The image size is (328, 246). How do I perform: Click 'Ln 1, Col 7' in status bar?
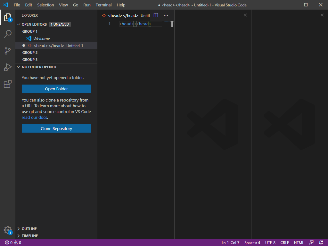pos(230,243)
